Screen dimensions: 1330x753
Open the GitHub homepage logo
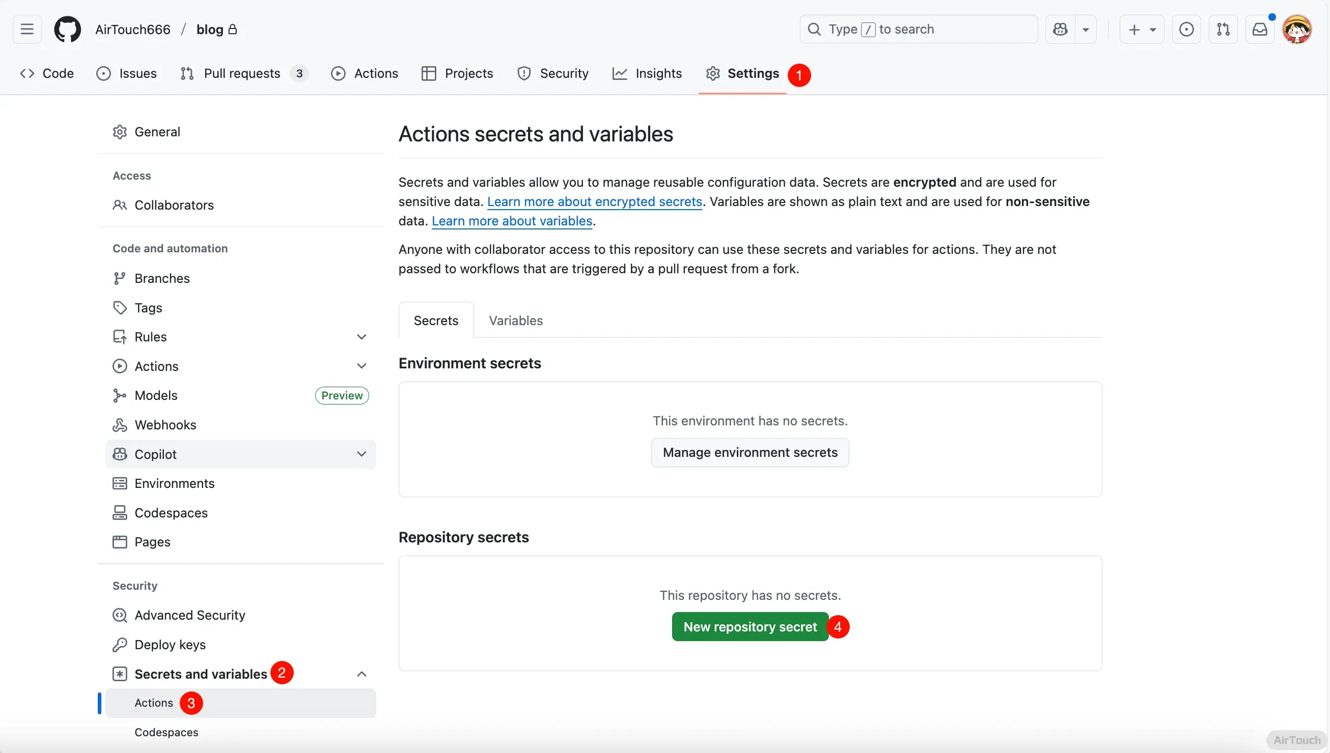click(x=67, y=30)
